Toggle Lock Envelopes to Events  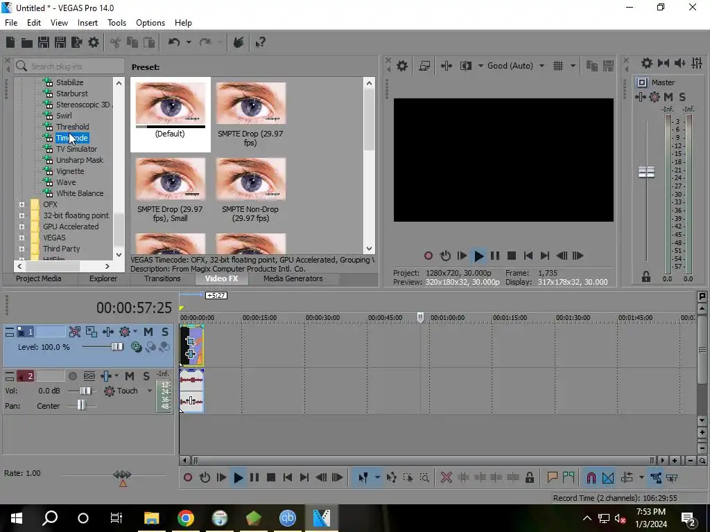point(656,478)
